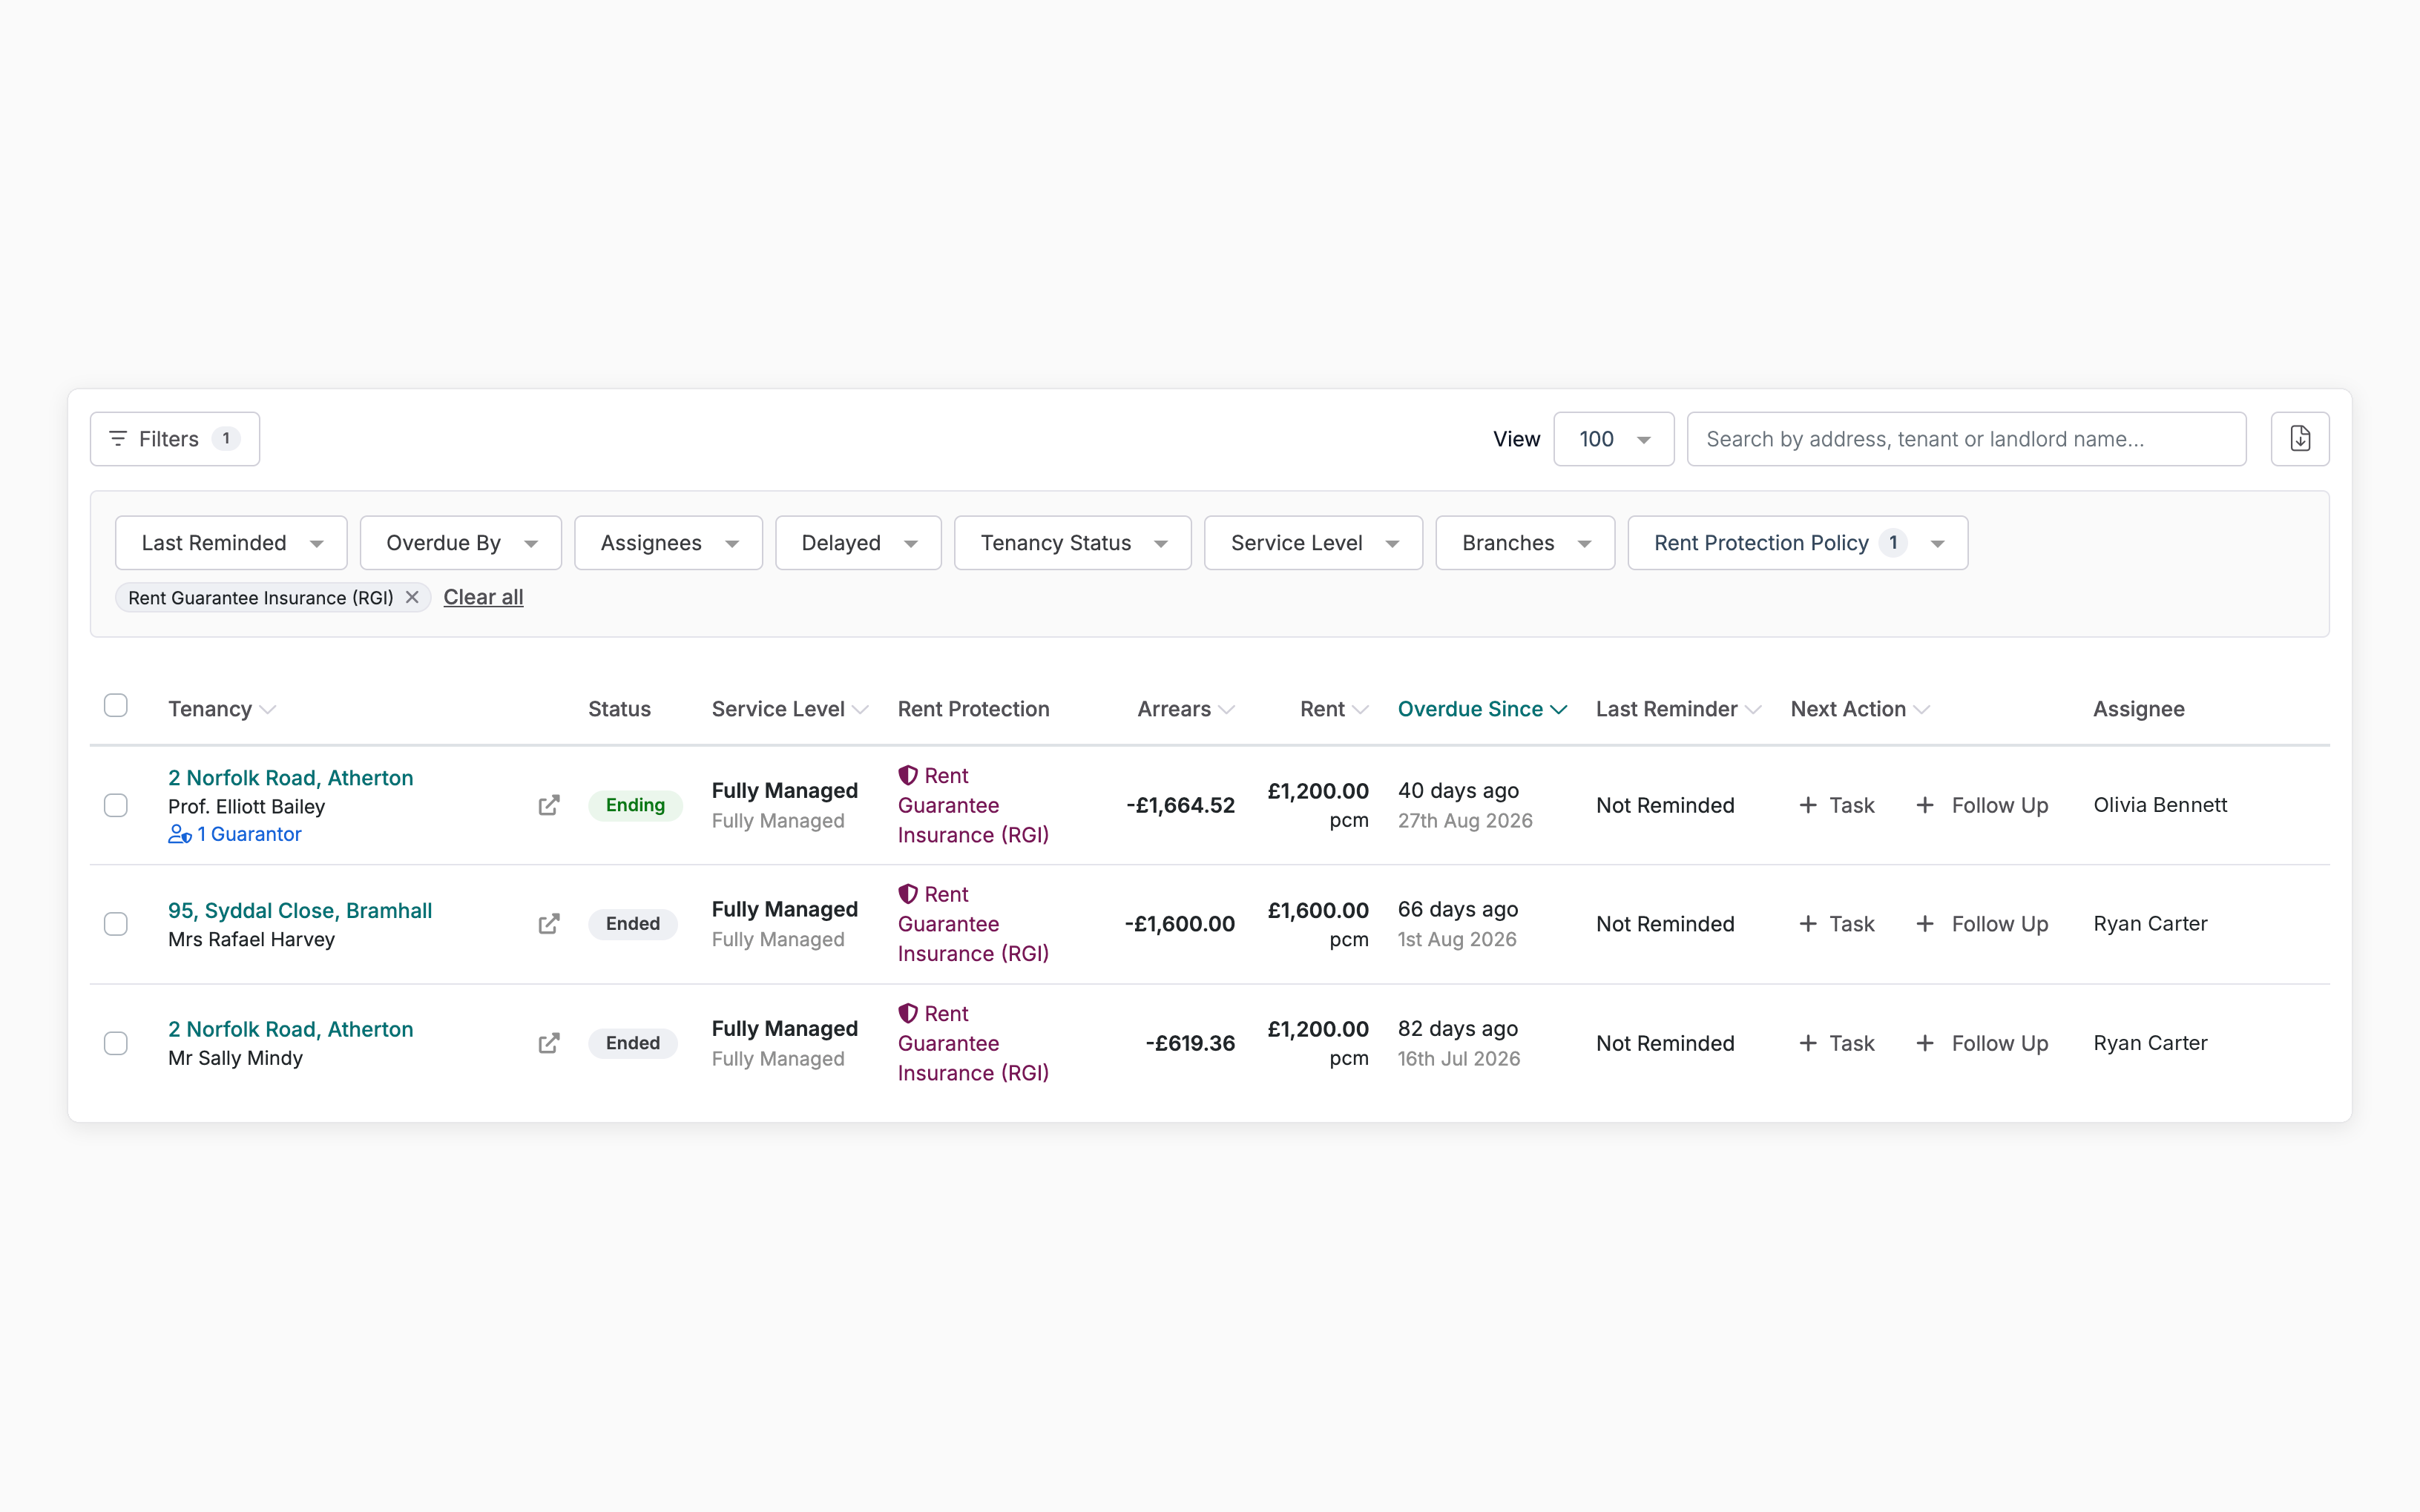Open 2 Norfolk Road tenancy of Elliott Bailey
The width and height of the screenshot is (2420, 1512).
tap(290, 778)
